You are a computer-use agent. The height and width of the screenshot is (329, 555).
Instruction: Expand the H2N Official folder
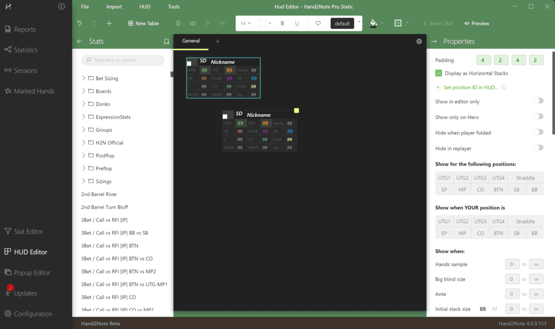pyautogui.click(x=83, y=142)
